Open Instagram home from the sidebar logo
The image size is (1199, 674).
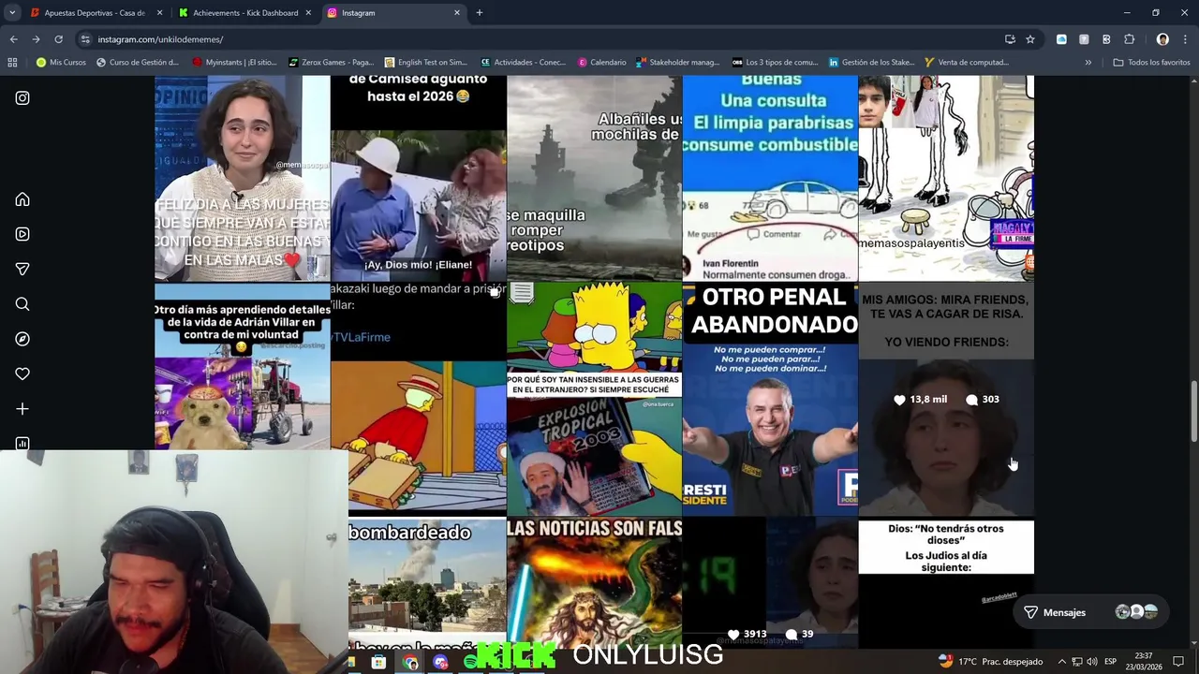[x=22, y=97]
